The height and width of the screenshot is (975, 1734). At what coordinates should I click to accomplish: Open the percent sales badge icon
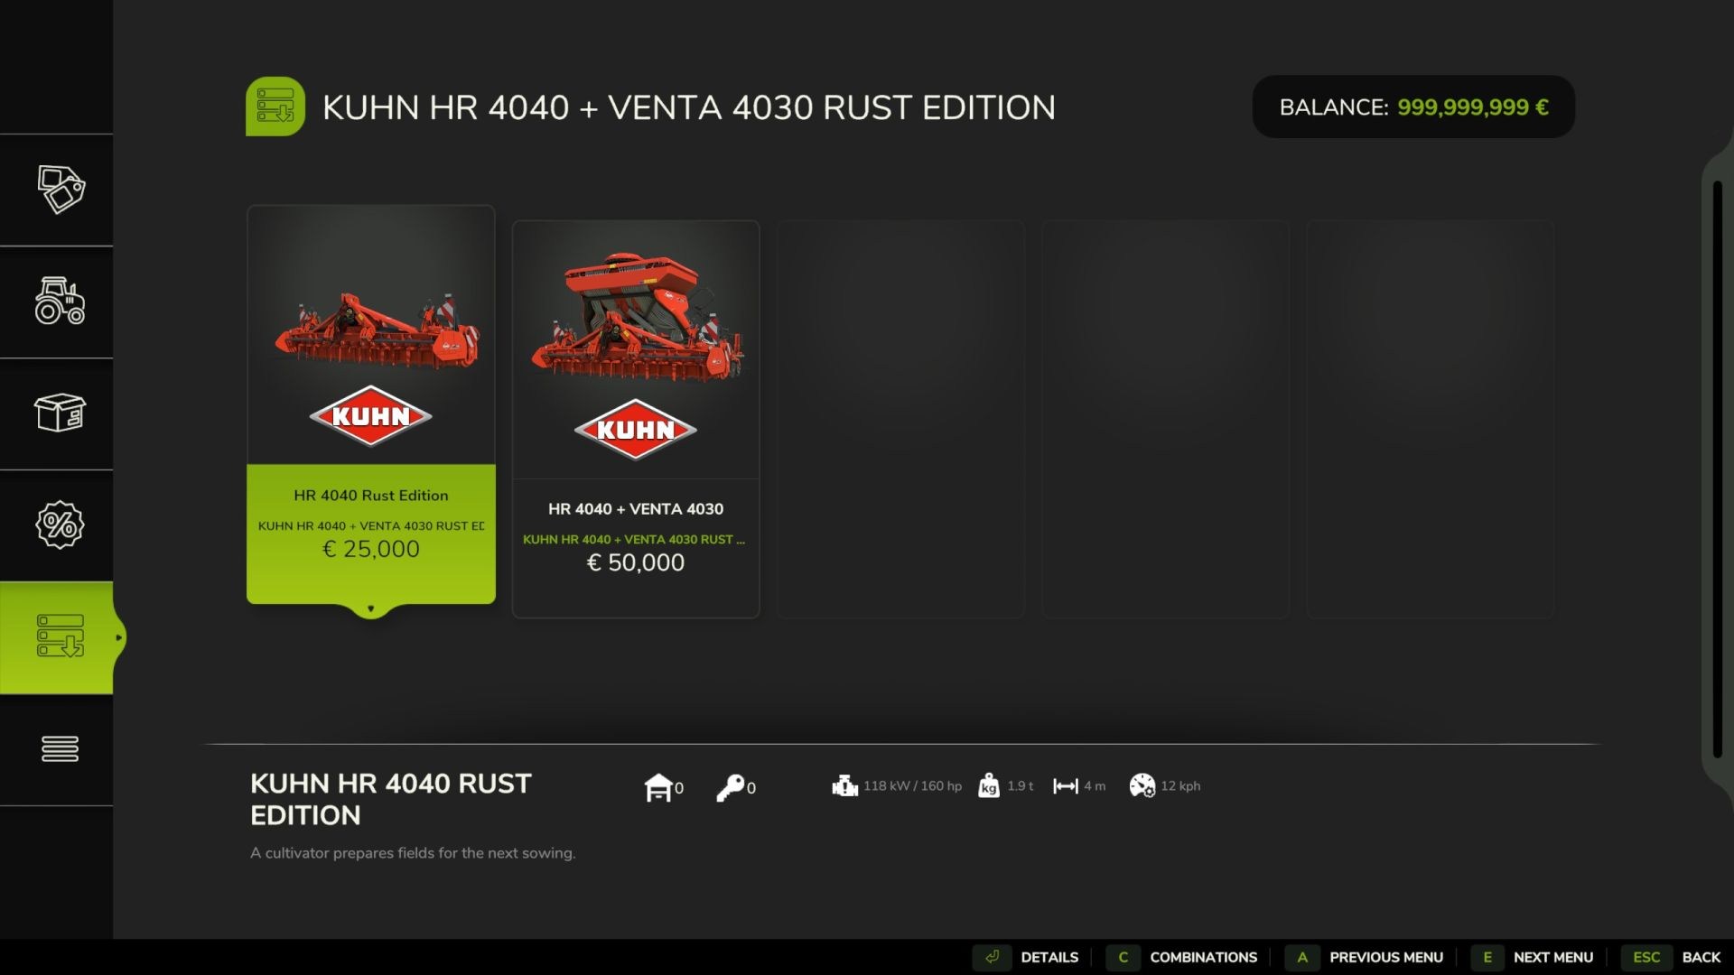coord(61,525)
